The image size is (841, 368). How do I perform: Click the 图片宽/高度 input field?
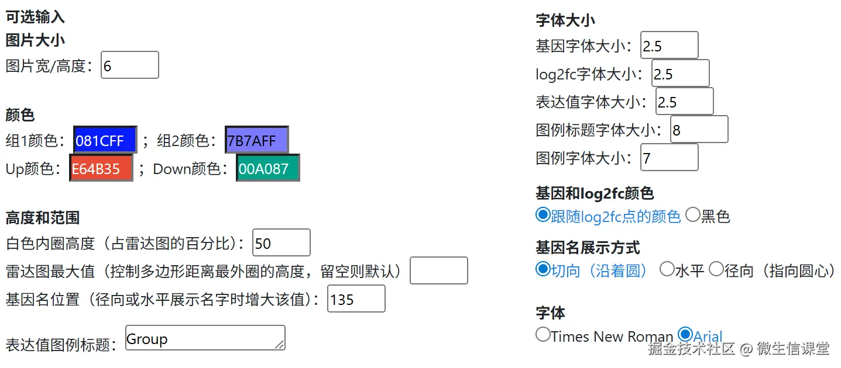pyautogui.click(x=129, y=65)
